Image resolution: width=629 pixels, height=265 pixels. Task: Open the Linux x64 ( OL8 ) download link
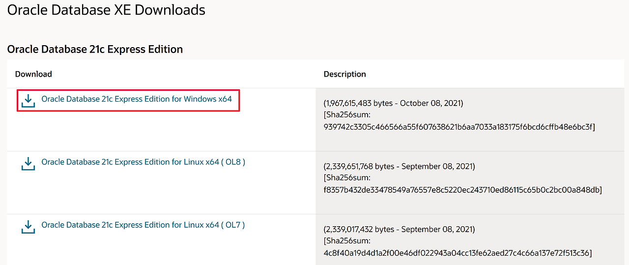coord(143,162)
